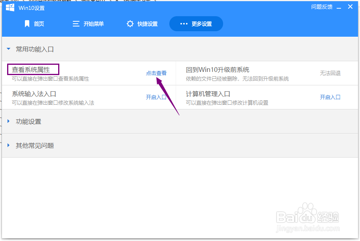Viewport: 360px width, 241px height.
Task: Close the Win10设置 window
Action: [350, 7]
